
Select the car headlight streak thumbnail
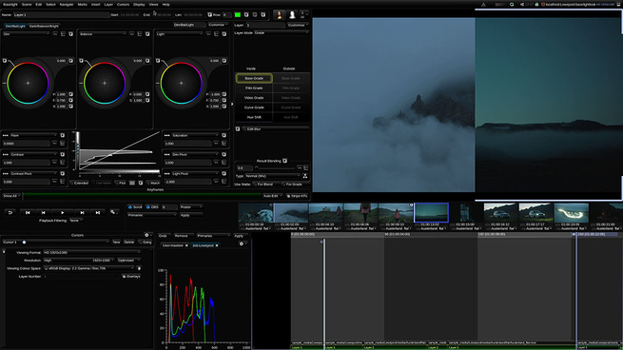571,213
